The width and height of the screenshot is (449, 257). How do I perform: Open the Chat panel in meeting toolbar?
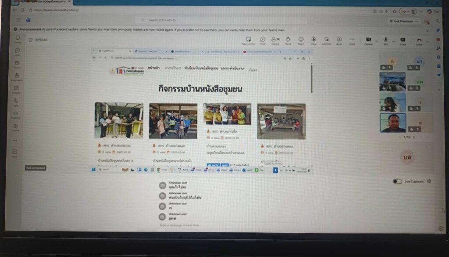[x=263, y=40]
